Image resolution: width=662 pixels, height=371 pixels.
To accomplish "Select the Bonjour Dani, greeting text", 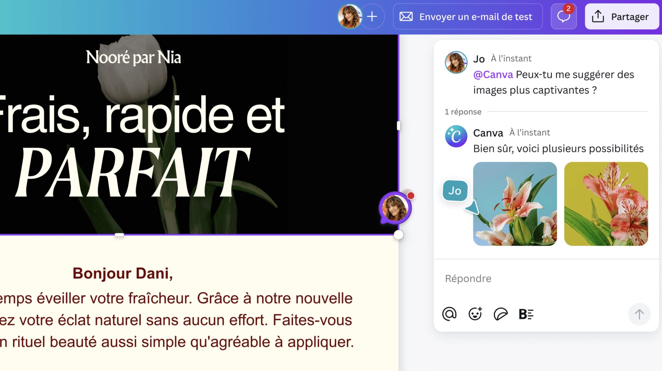I will click(123, 274).
